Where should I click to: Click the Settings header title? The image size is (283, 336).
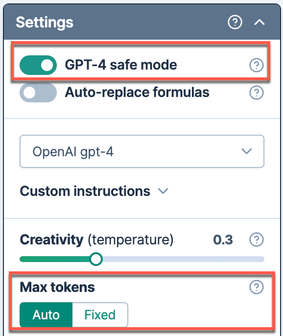[x=45, y=23]
